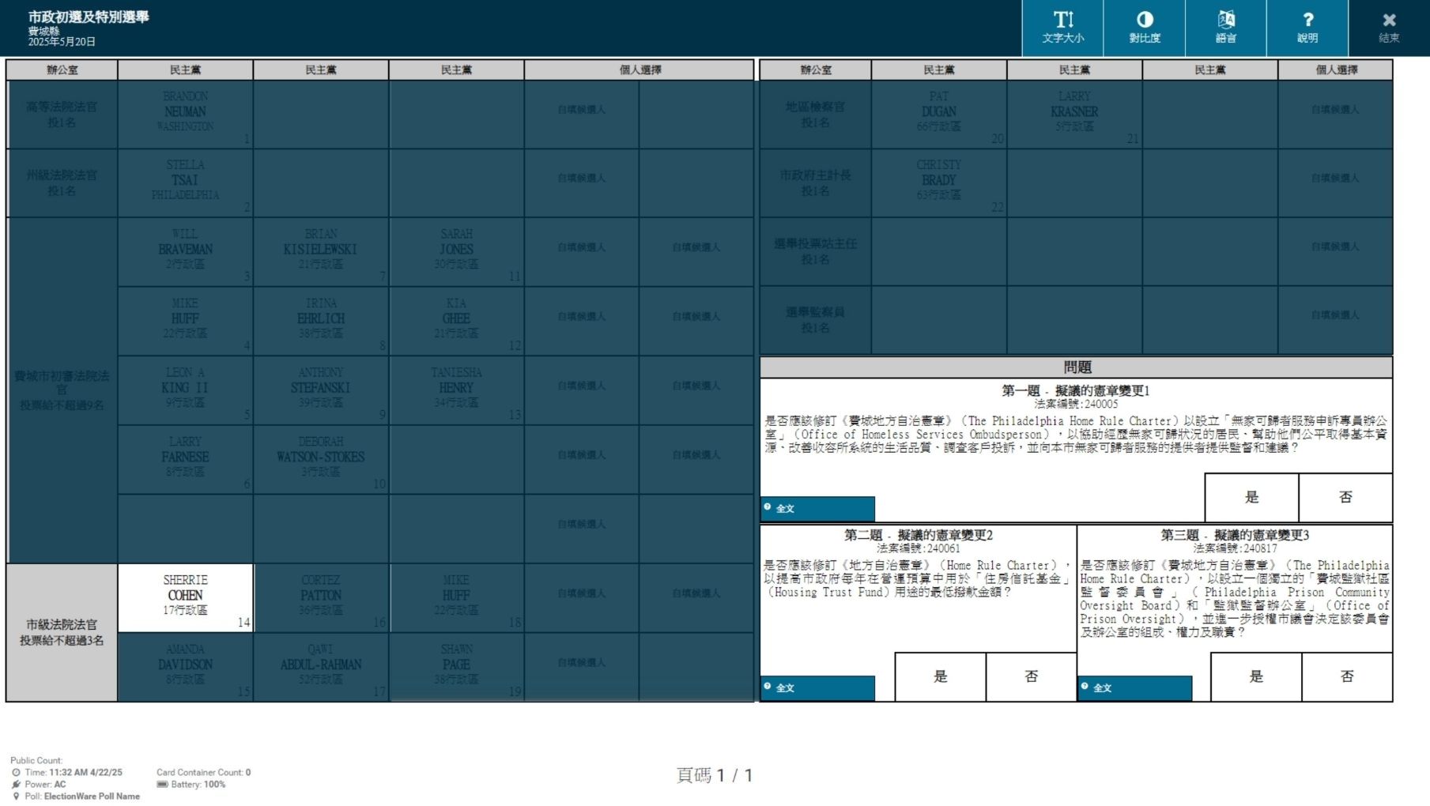Show 全文 full text for question 1
Screen dimensions: 1430x806
[x=817, y=508]
